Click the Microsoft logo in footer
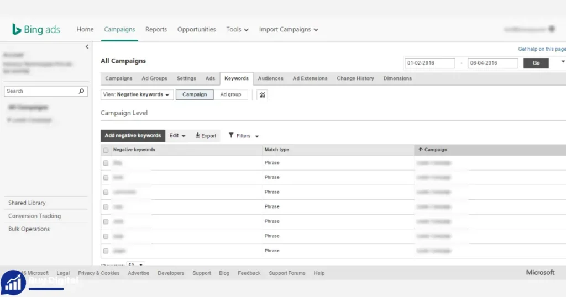The image size is (566, 297). click(x=540, y=273)
